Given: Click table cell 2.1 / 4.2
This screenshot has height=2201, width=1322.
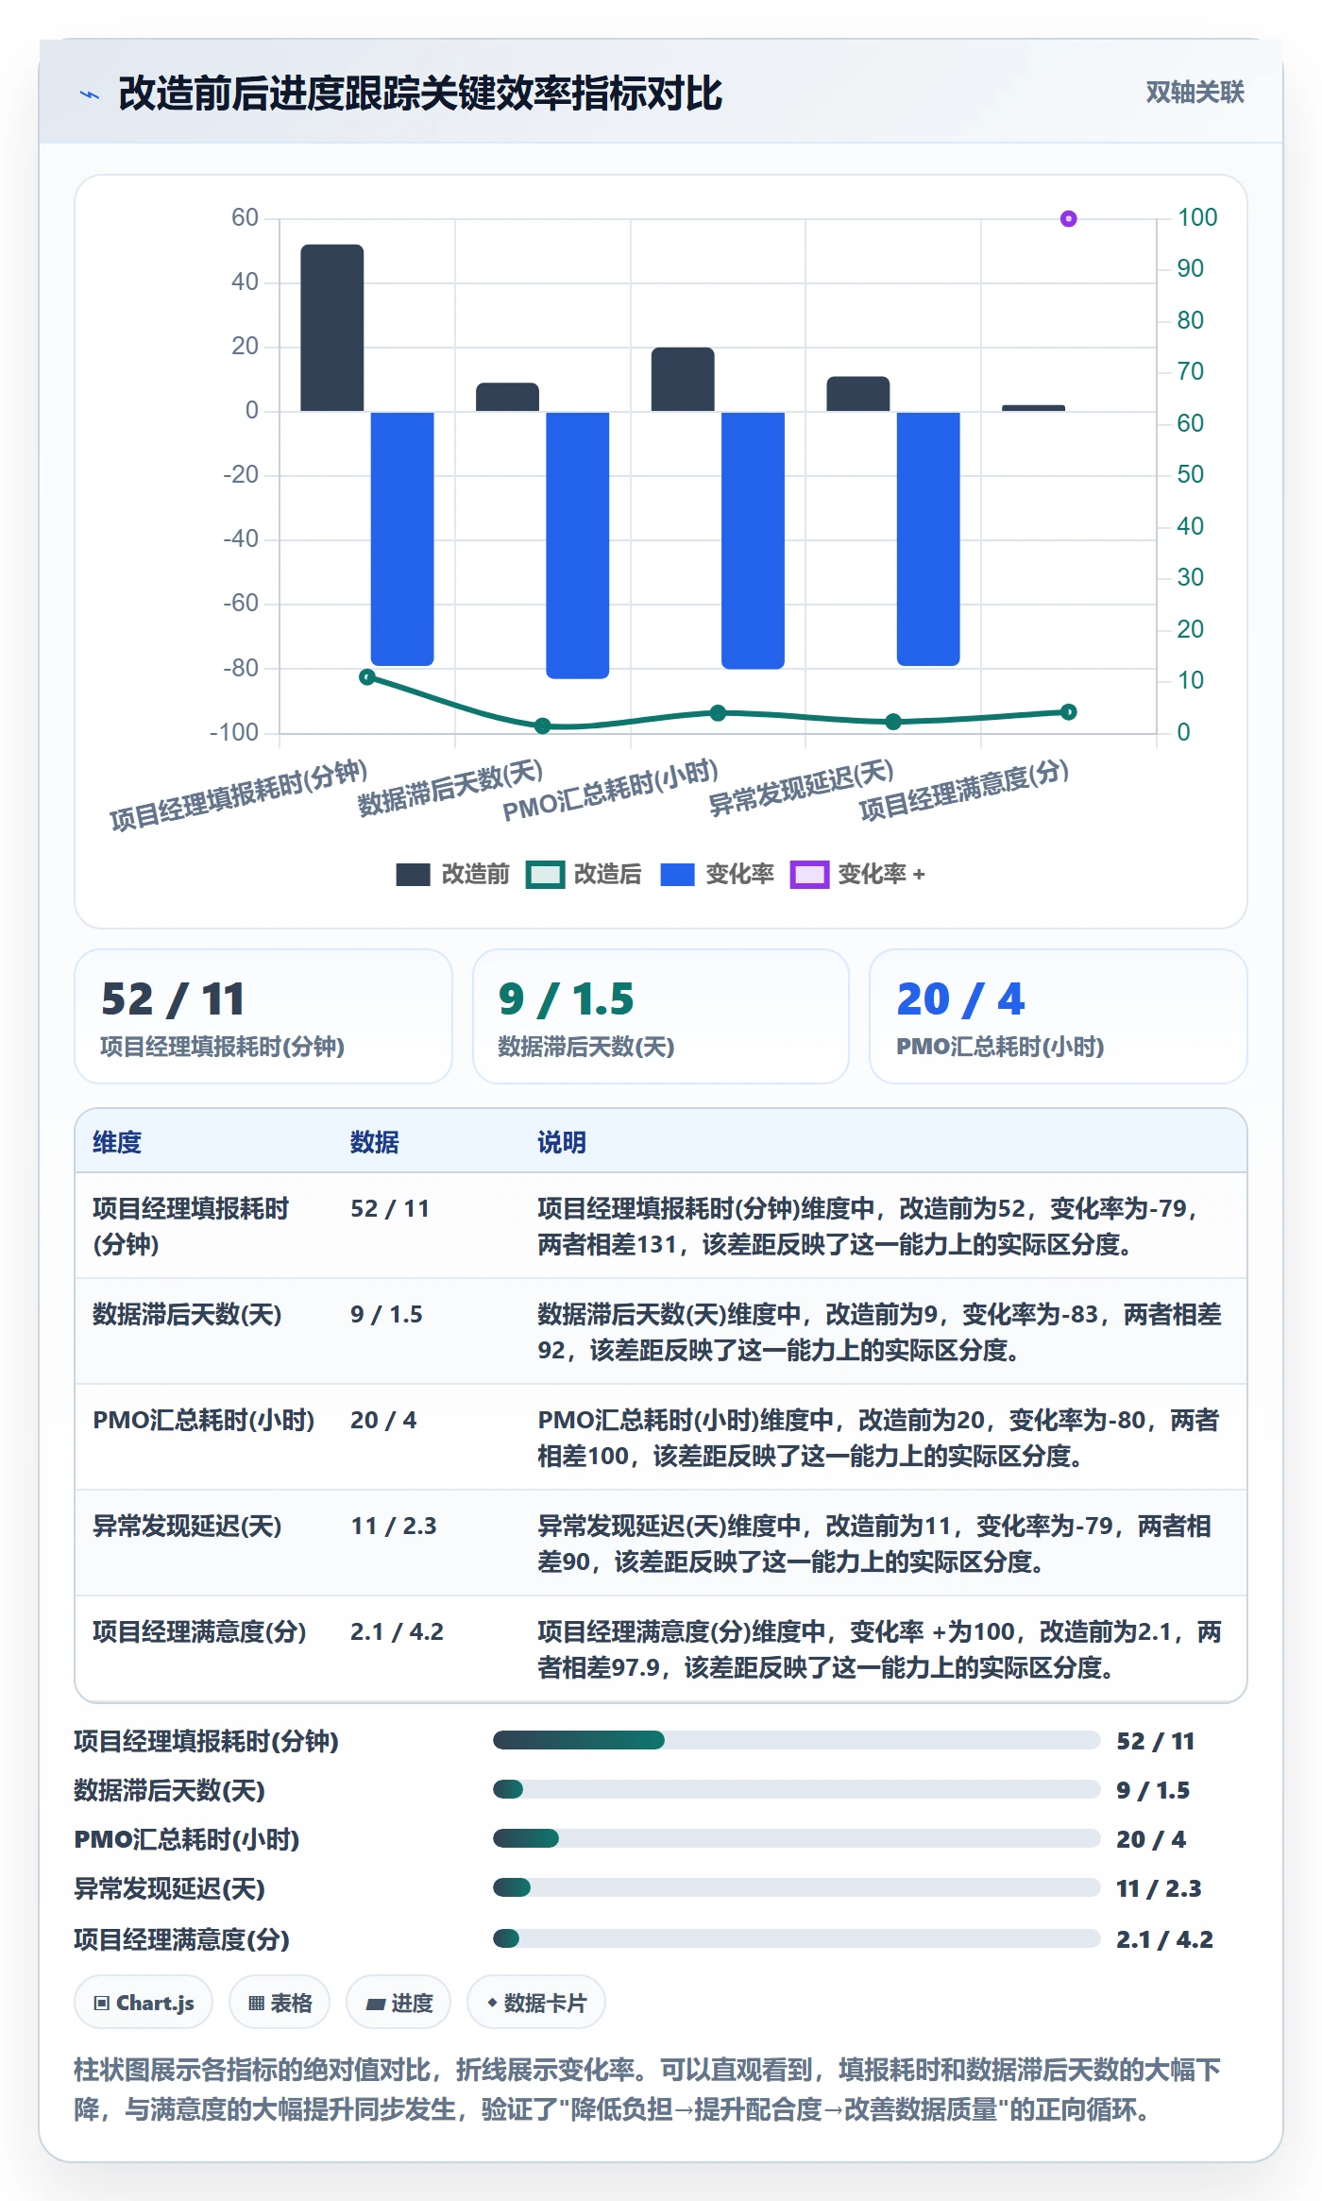Looking at the screenshot, I should (x=397, y=1631).
